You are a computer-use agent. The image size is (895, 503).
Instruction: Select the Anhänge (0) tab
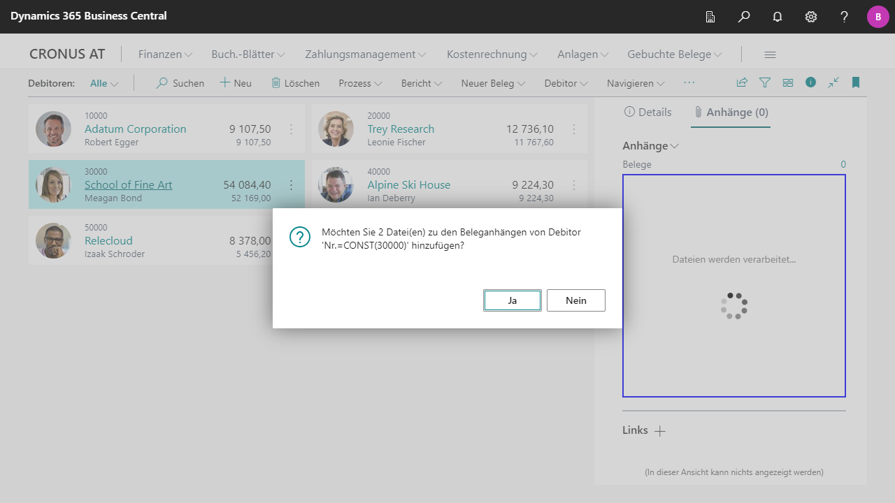pos(731,112)
